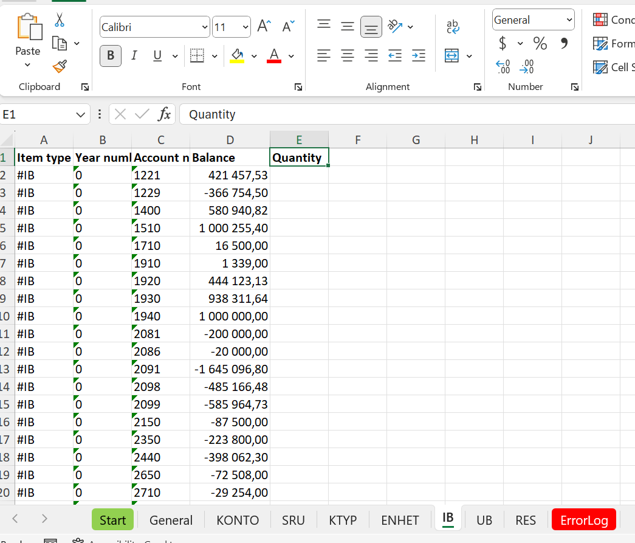The height and width of the screenshot is (543, 635).
Task: Increase decimal places
Action: [x=503, y=67]
